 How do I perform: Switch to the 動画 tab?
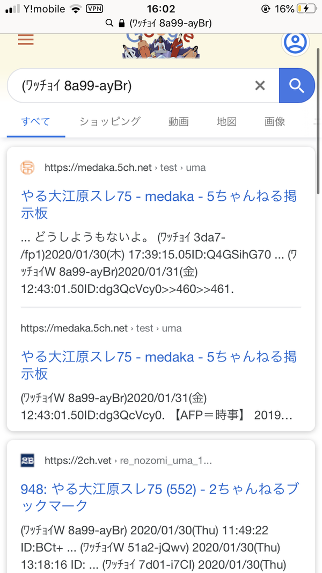click(178, 121)
